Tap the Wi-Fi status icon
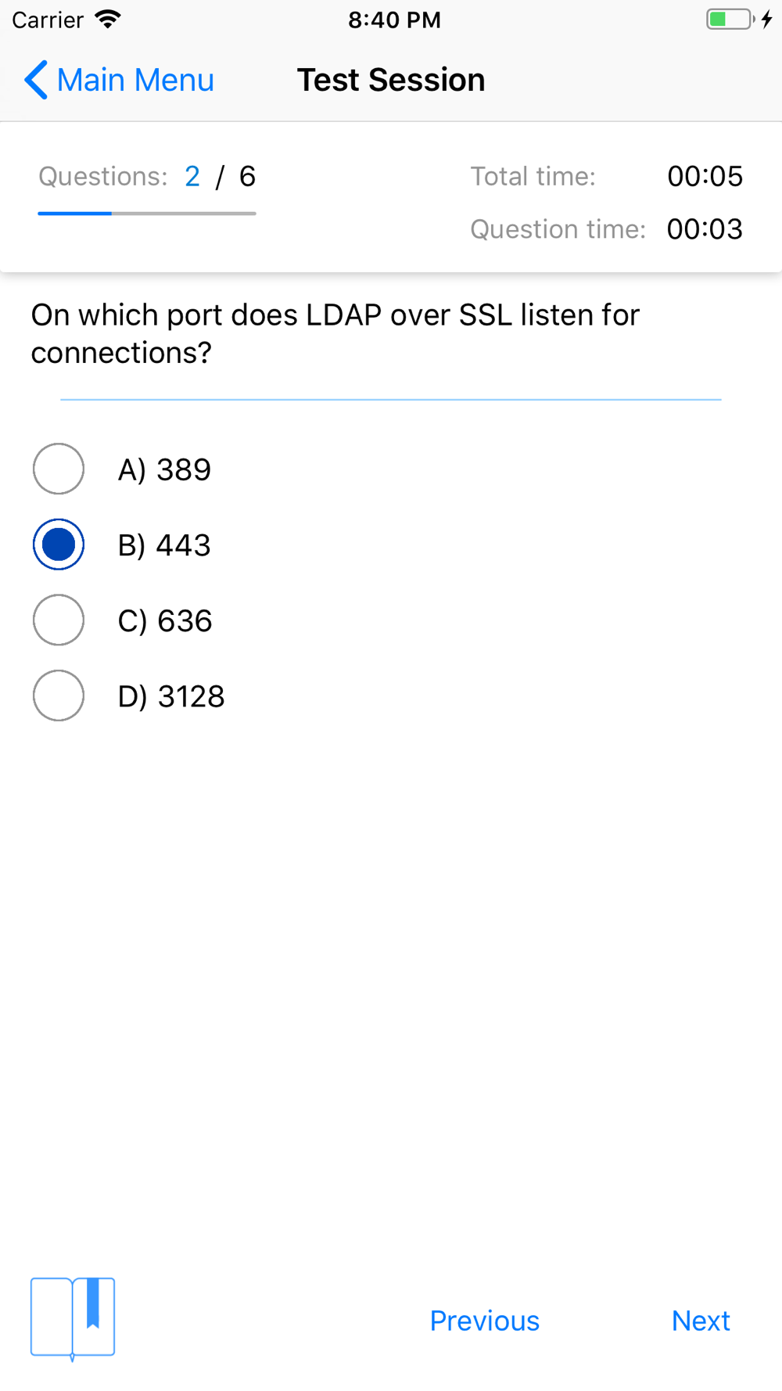Image resolution: width=782 pixels, height=1391 pixels. point(108,20)
